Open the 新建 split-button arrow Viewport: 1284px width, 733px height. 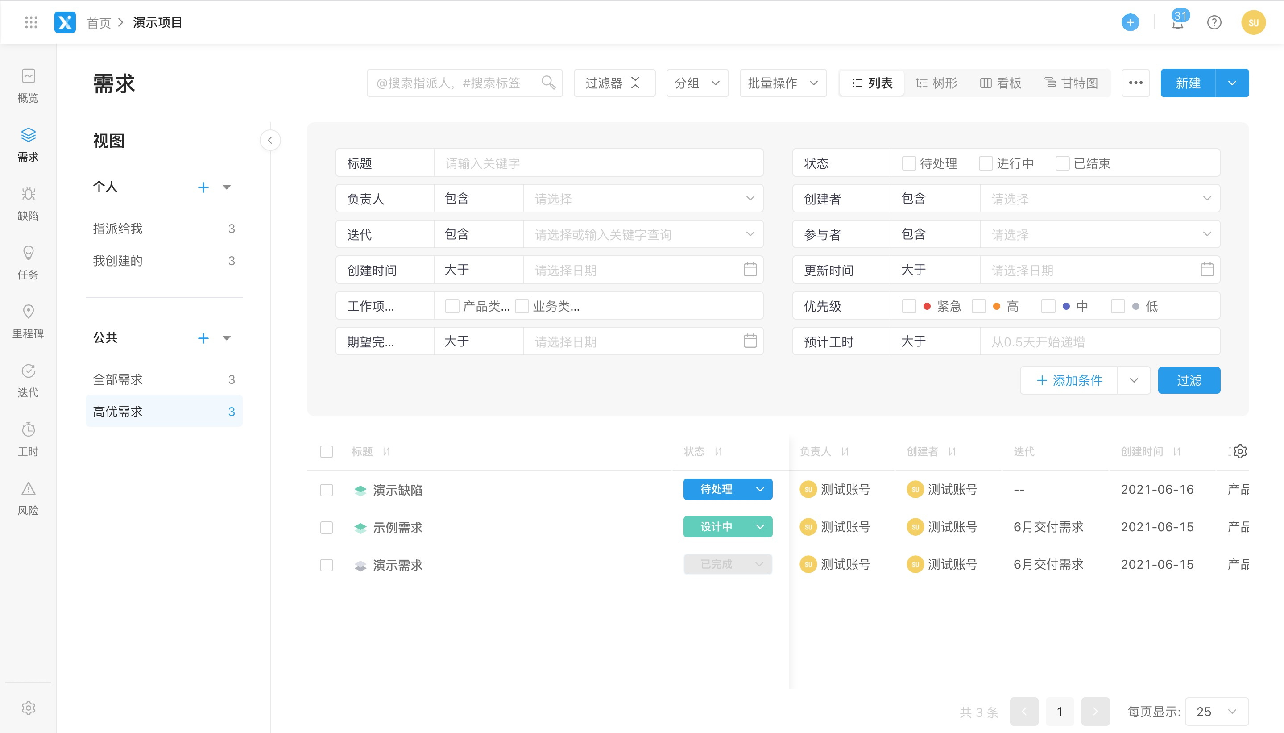click(x=1232, y=83)
